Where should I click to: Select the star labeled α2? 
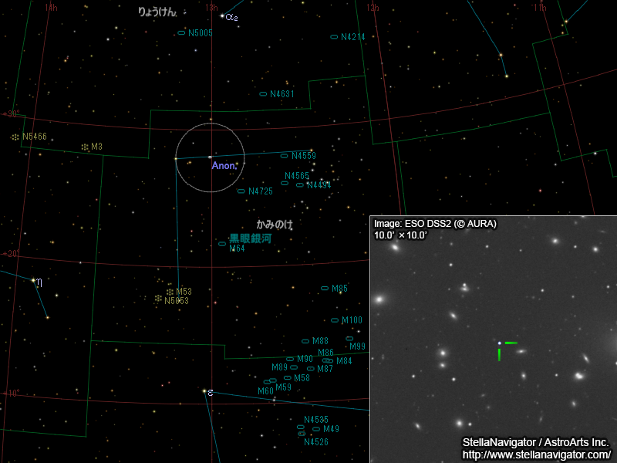coord(223,18)
